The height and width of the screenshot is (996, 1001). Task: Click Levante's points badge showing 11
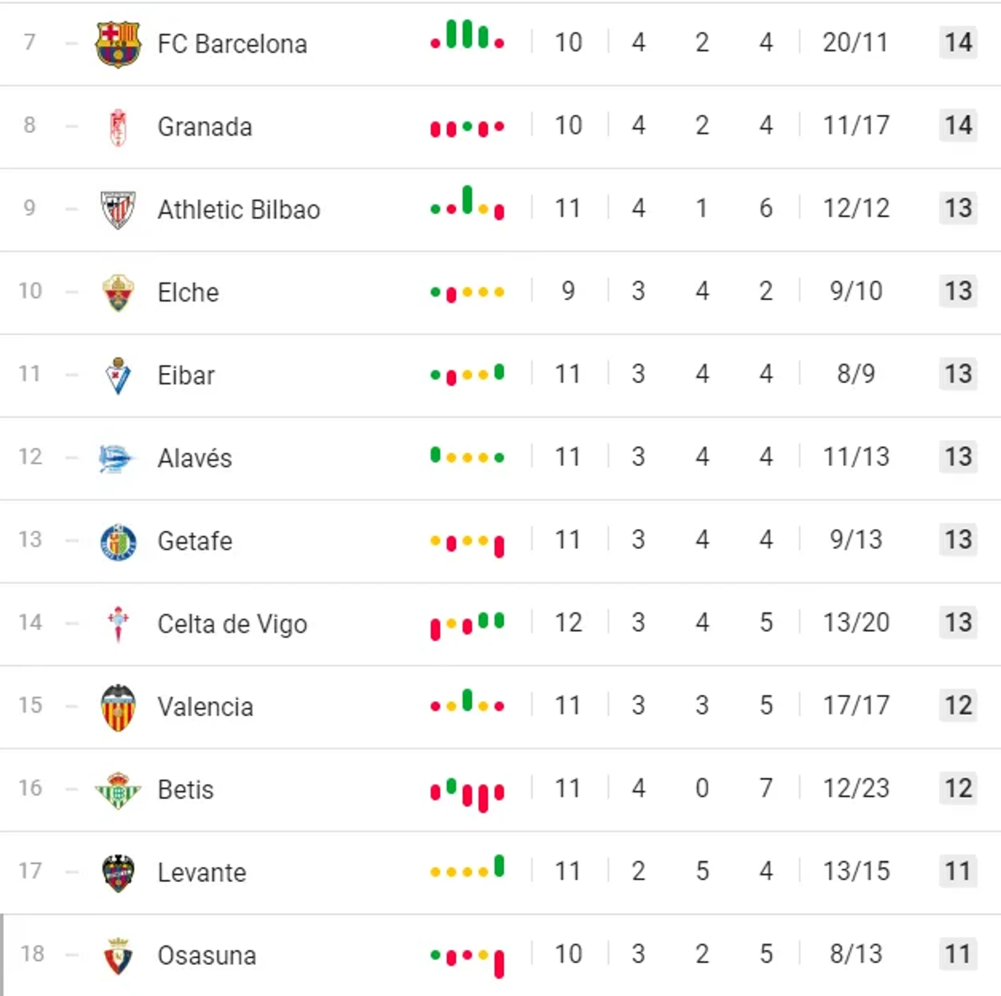coord(958,871)
